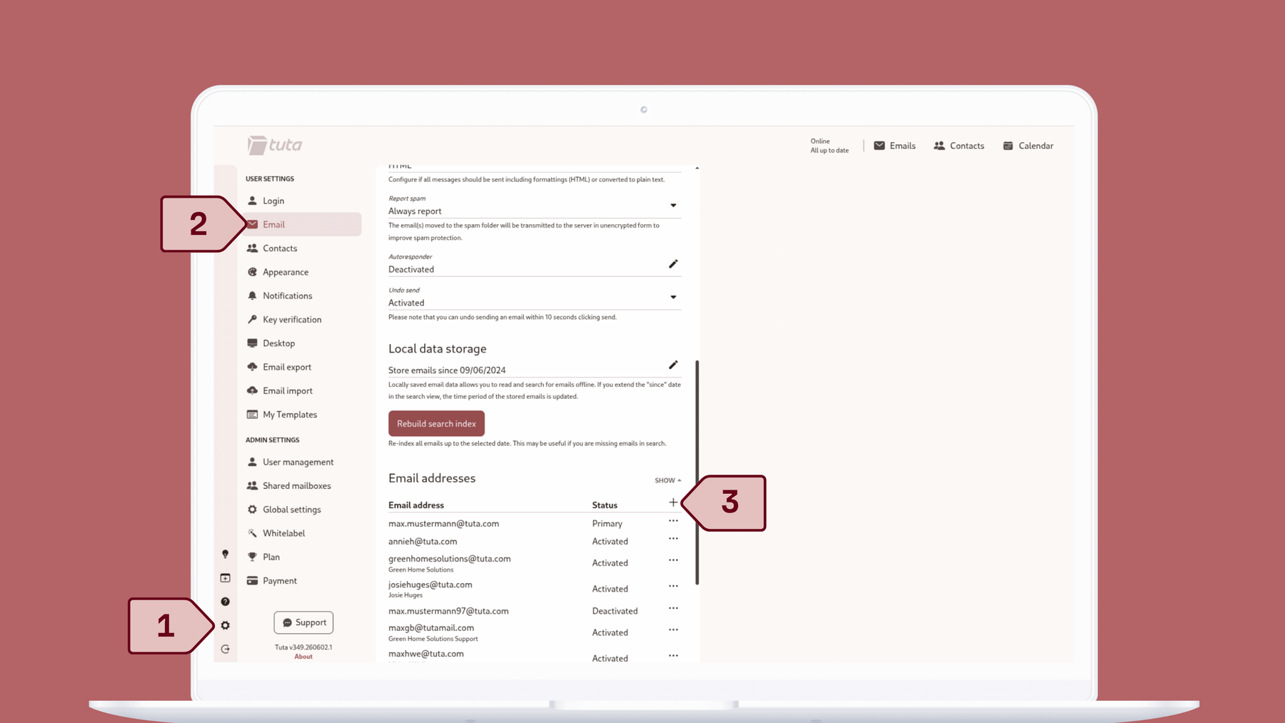Open Login settings

click(303, 201)
